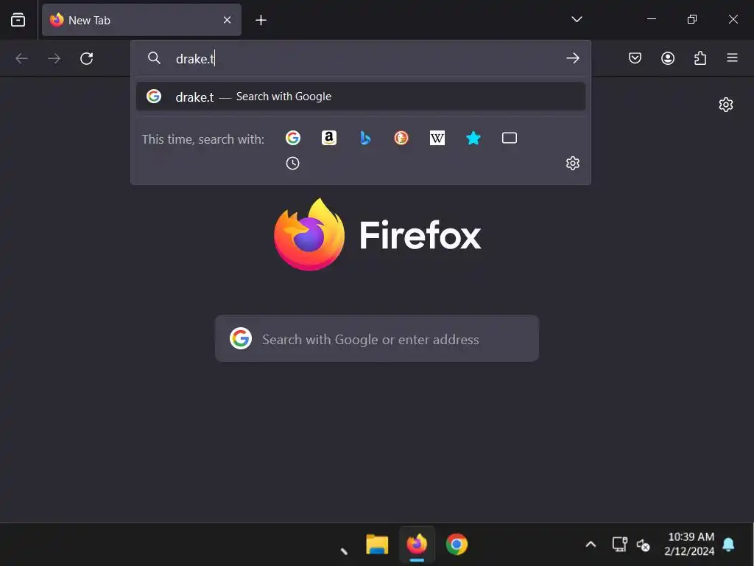This screenshot has width=754, height=566.
Task: Close the New Tab tab
Action: (x=227, y=20)
